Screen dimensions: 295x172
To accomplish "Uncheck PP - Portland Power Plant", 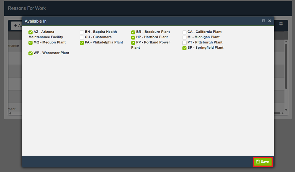I will [133, 43].
